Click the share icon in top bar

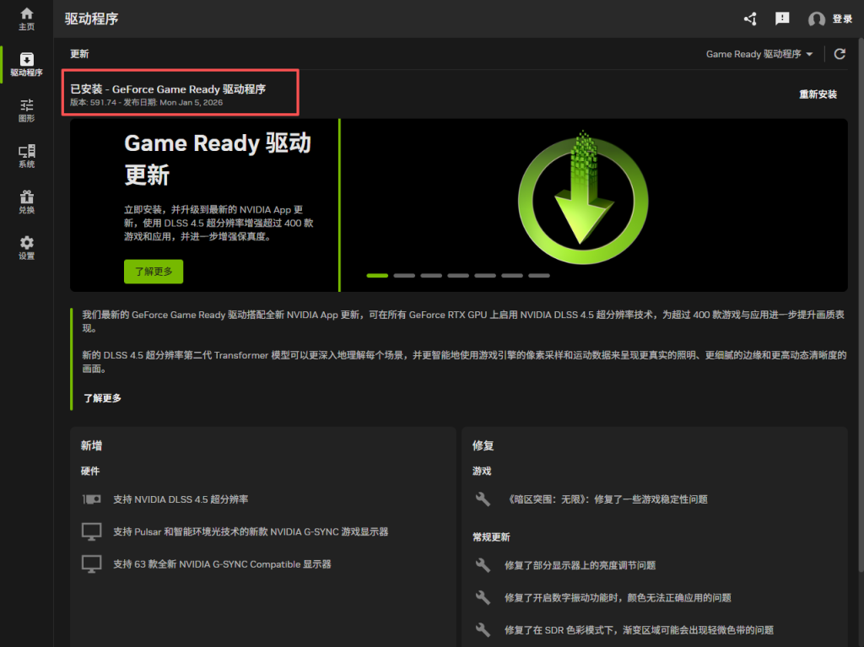pyautogui.click(x=750, y=19)
